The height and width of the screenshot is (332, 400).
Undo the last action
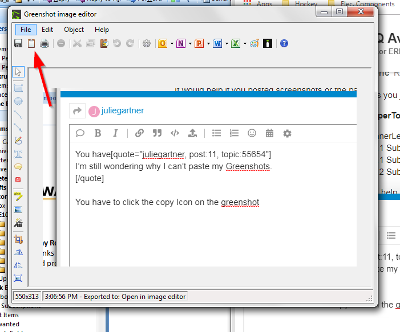[x=117, y=43]
